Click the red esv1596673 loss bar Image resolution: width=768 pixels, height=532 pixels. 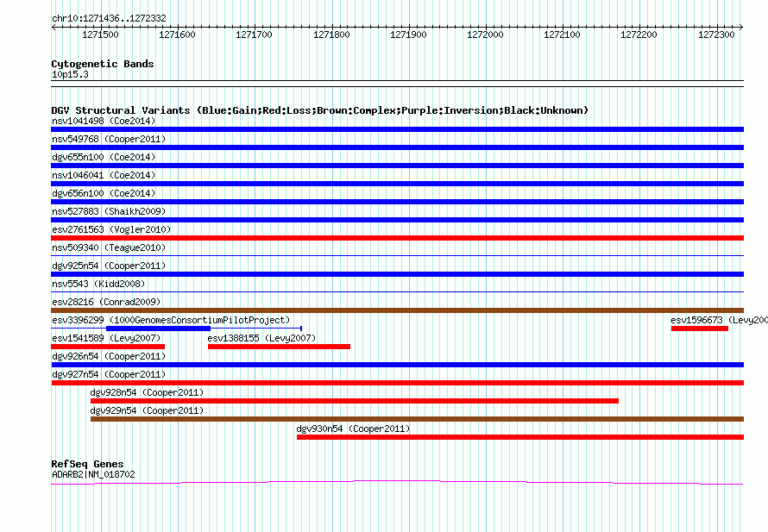click(700, 329)
